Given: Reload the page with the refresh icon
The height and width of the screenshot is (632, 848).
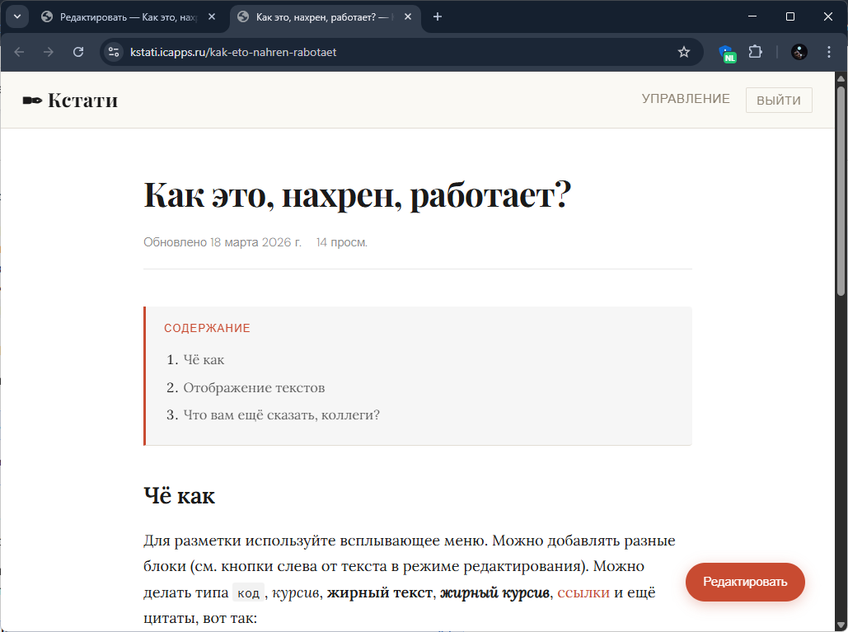Looking at the screenshot, I should [78, 52].
